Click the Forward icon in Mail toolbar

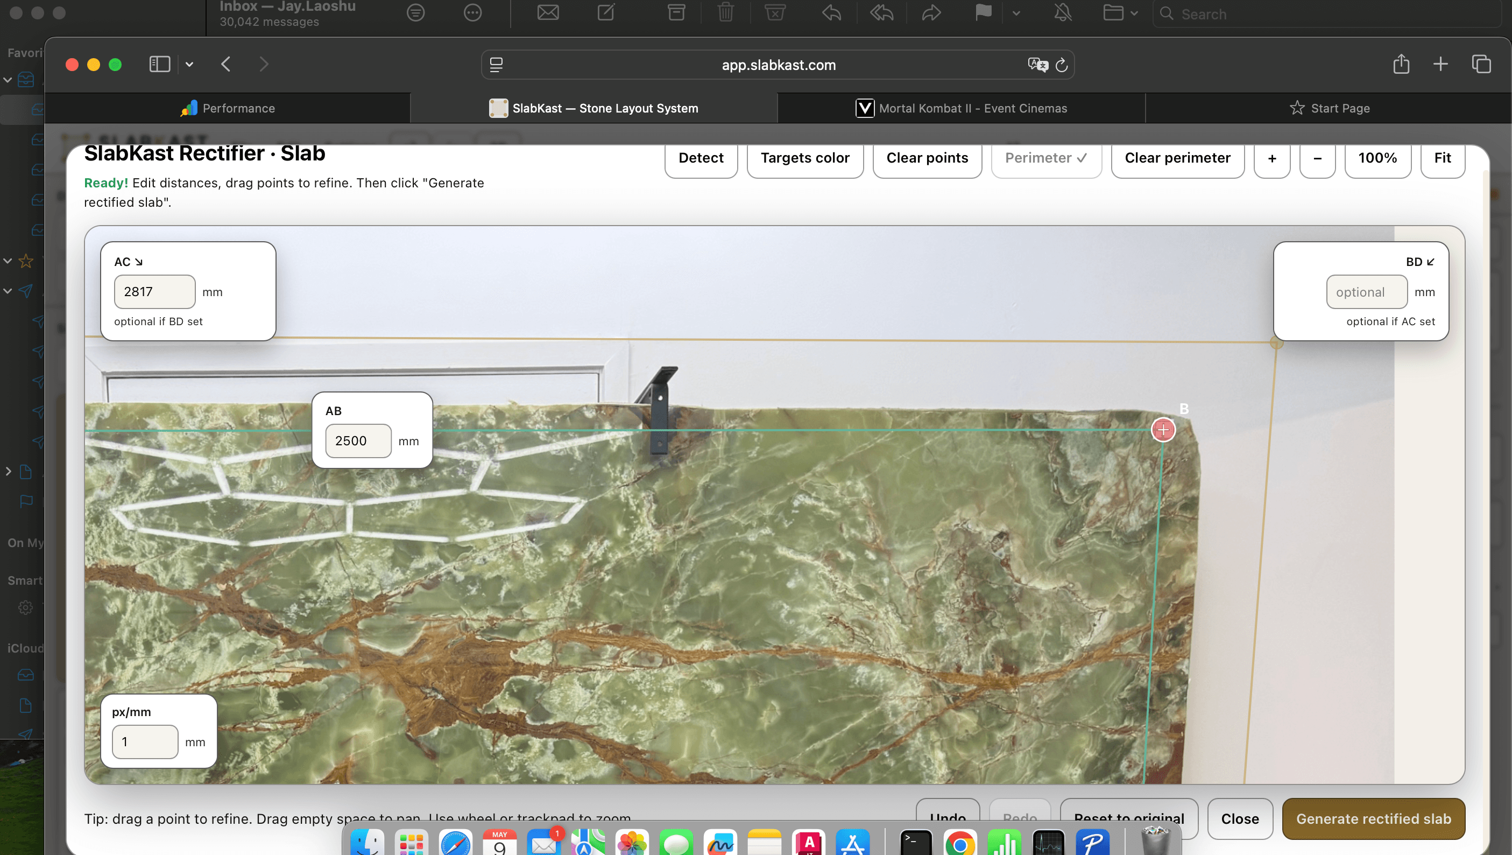tap(931, 12)
